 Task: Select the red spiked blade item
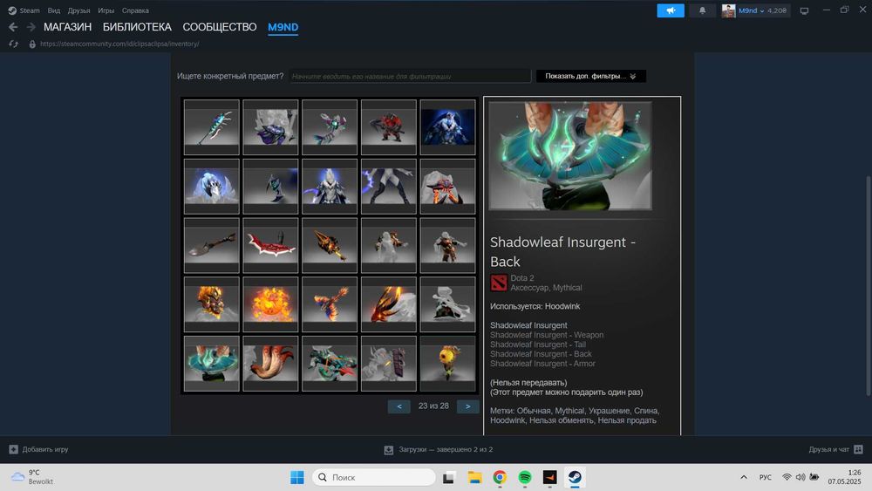point(271,245)
